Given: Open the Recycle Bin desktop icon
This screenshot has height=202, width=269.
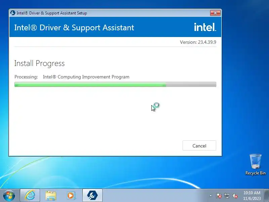Looking at the screenshot, I should click(255, 165).
